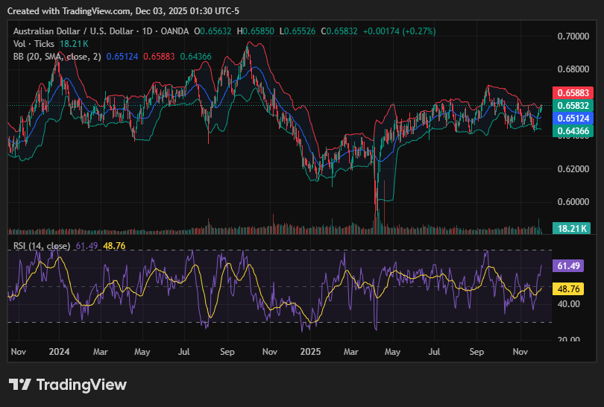604x407 pixels.
Task: Click the 0.70000 price axis label
Action: (x=572, y=36)
